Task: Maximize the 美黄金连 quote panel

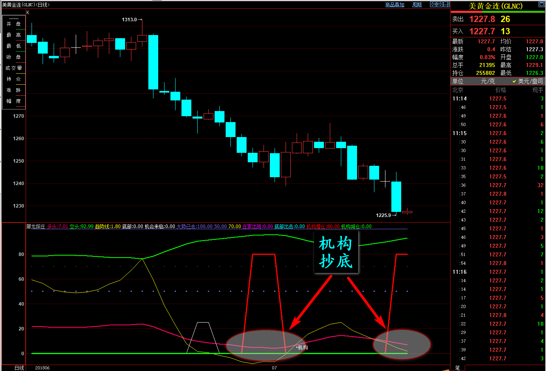Action: click(541, 4)
